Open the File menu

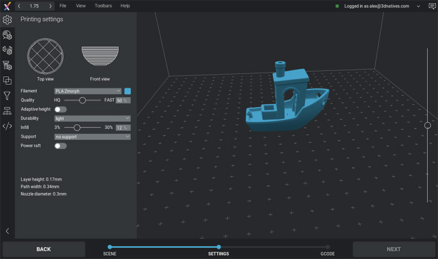click(x=63, y=6)
